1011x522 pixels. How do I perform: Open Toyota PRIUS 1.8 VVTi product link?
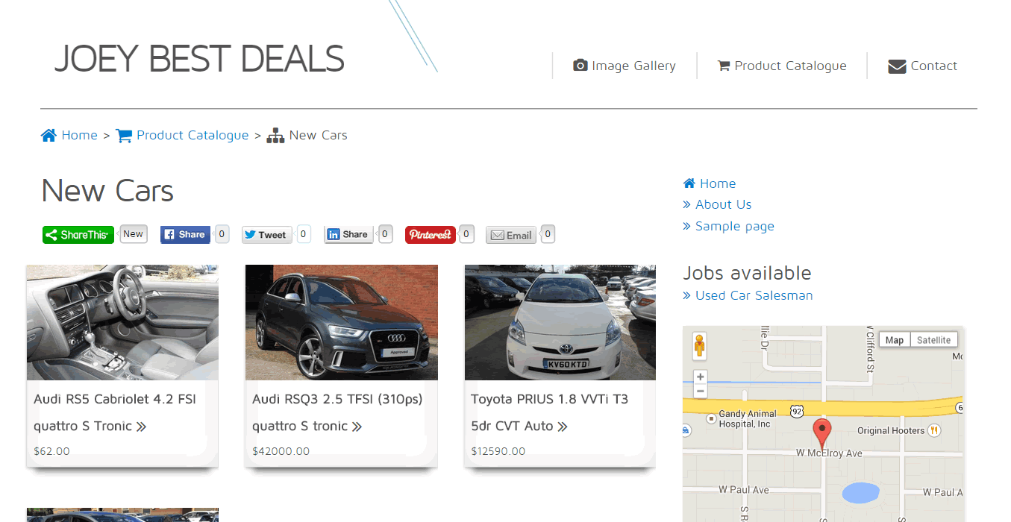[550, 412]
